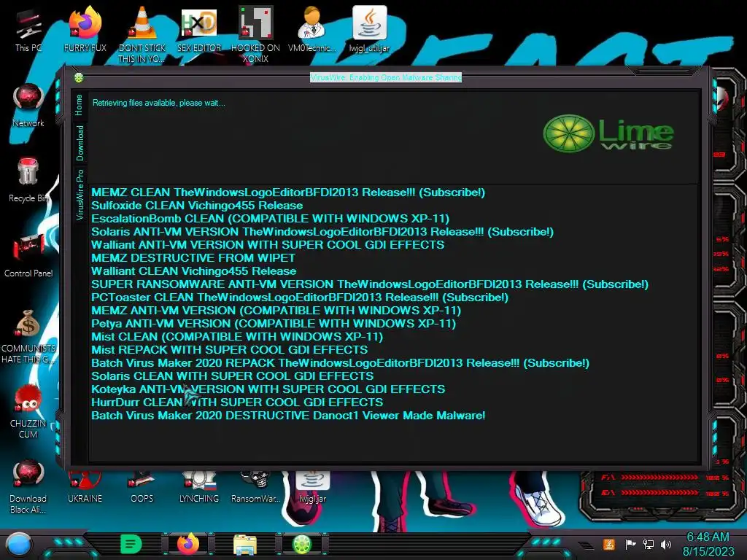Screen dimensions: 747x560
Task: Click the show hidden icons tray arrow
Action: (x=586, y=545)
